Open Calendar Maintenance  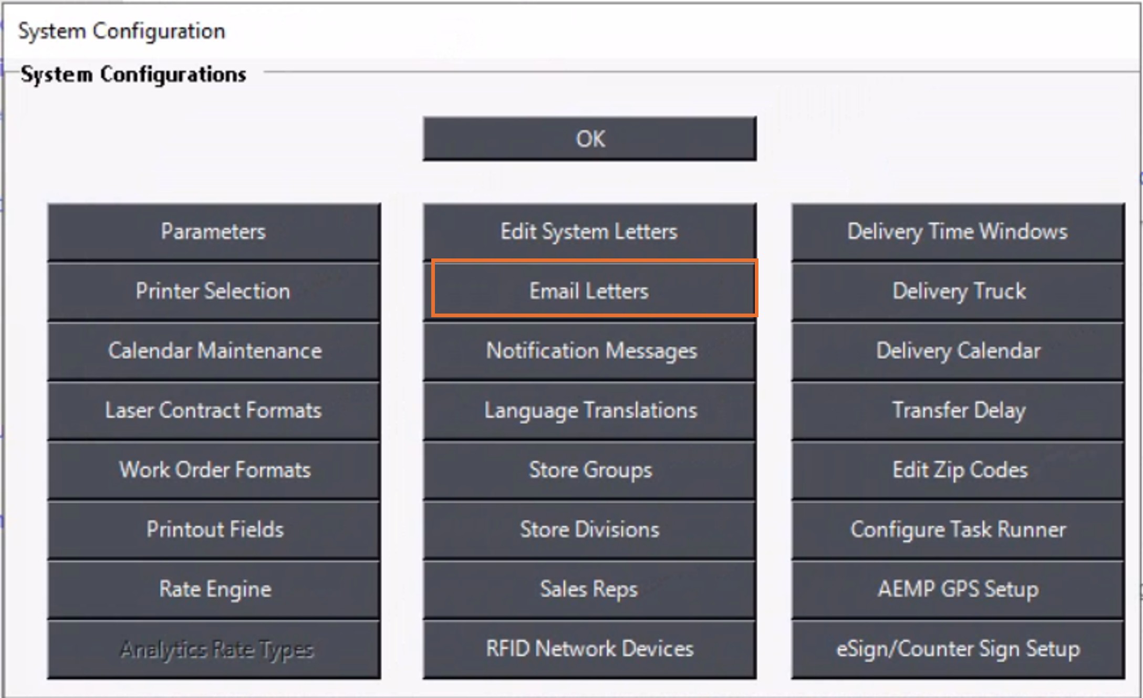tap(214, 351)
